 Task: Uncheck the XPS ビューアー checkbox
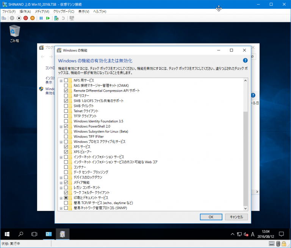(66, 152)
